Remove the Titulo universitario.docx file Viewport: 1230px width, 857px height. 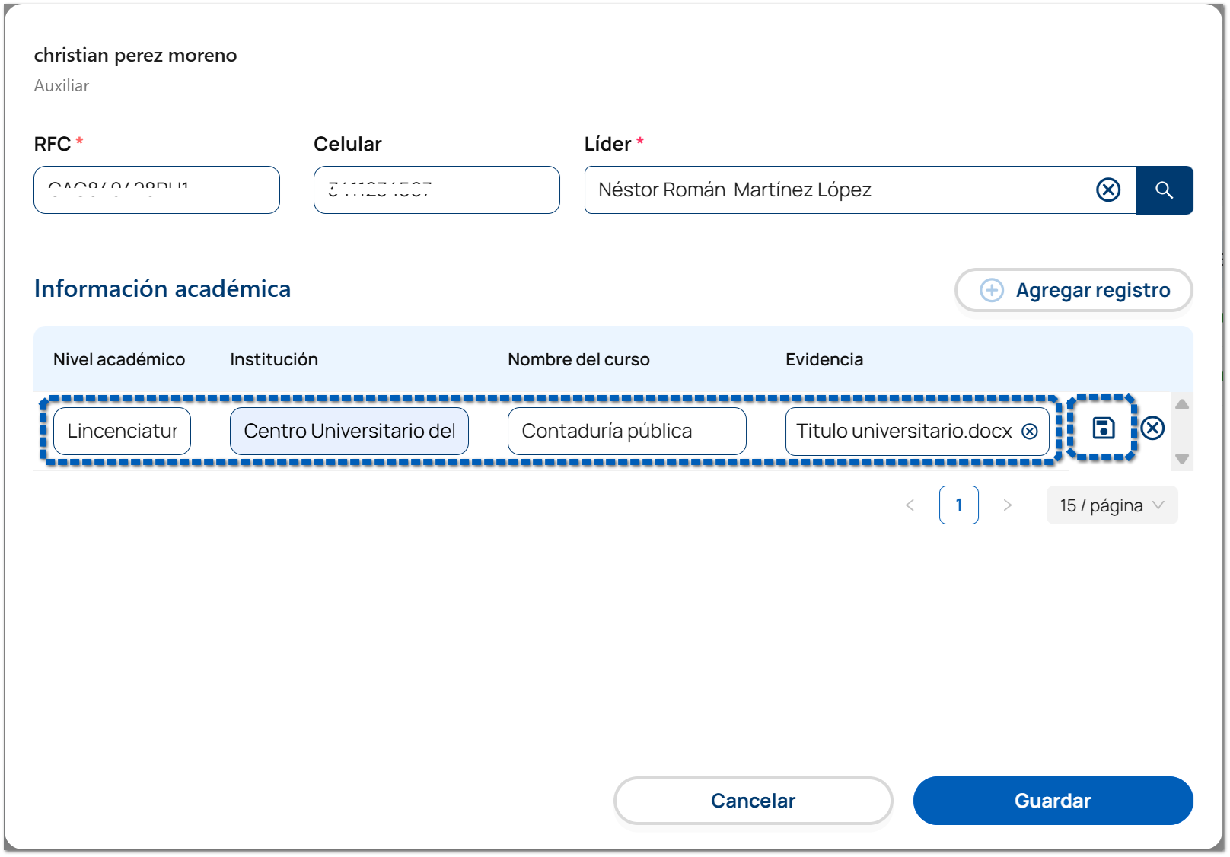point(1030,432)
